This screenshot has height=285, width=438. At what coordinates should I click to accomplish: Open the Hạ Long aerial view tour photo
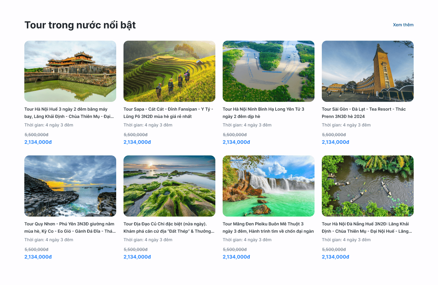[x=269, y=71]
